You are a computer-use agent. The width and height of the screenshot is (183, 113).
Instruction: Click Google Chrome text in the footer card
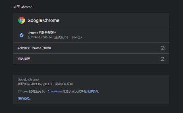click(28, 80)
